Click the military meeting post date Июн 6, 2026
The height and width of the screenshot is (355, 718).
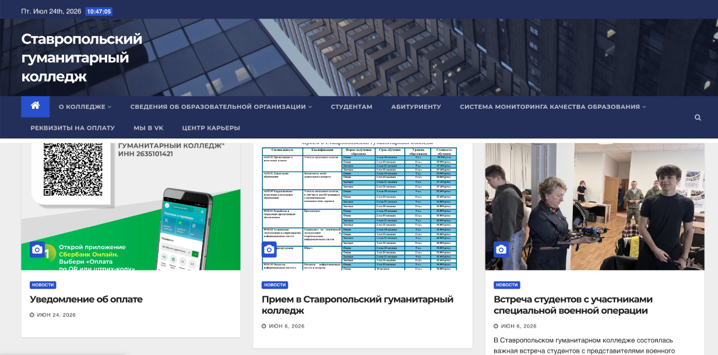519,326
